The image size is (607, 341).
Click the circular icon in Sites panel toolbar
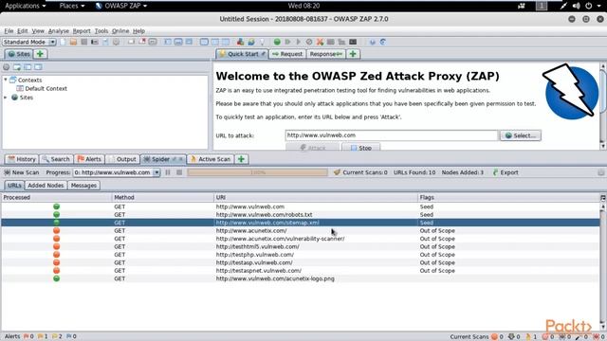tap(7, 67)
